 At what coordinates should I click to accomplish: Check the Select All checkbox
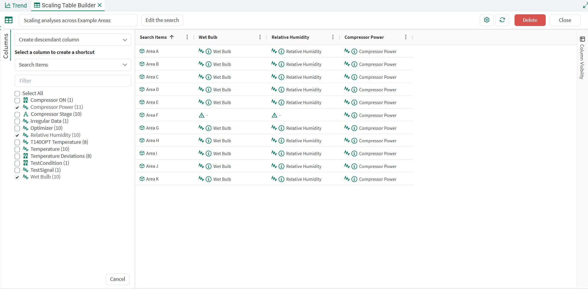pyautogui.click(x=17, y=94)
